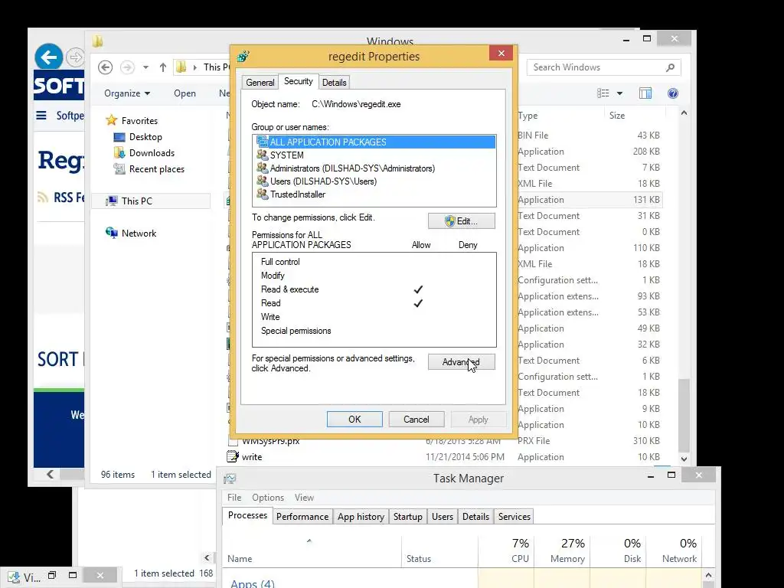Click the browser back arrow button
This screenshot has width=784, height=588.
(48, 57)
